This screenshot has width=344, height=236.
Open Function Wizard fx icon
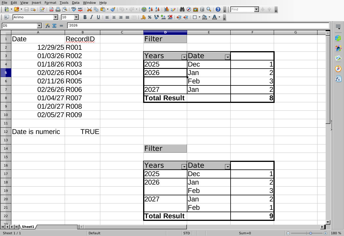48,26
